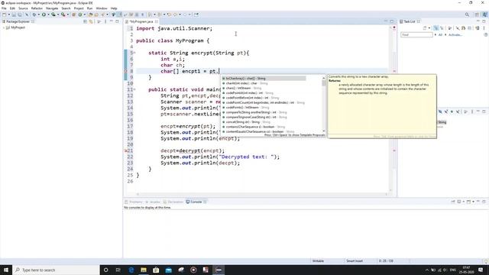489x275 pixels.
Task: Click the New file toolbar icon
Action: pos(5,15)
